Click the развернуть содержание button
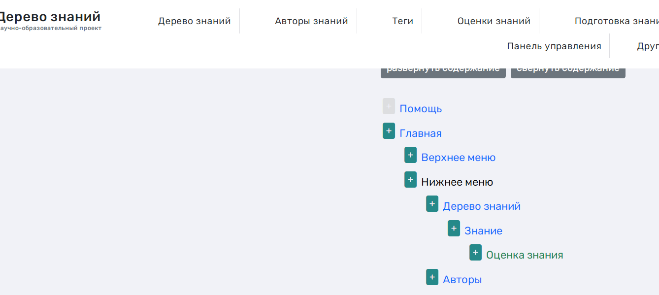 click(443, 69)
